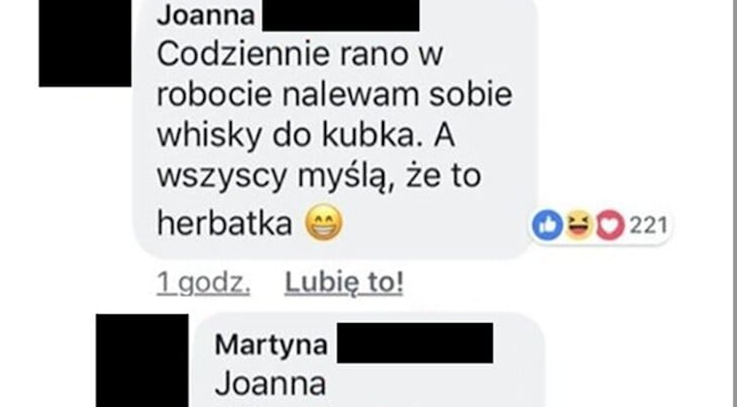The width and height of the screenshot is (737, 407).
Task: Open Martyna's profile name link
Action: coord(271,345)
